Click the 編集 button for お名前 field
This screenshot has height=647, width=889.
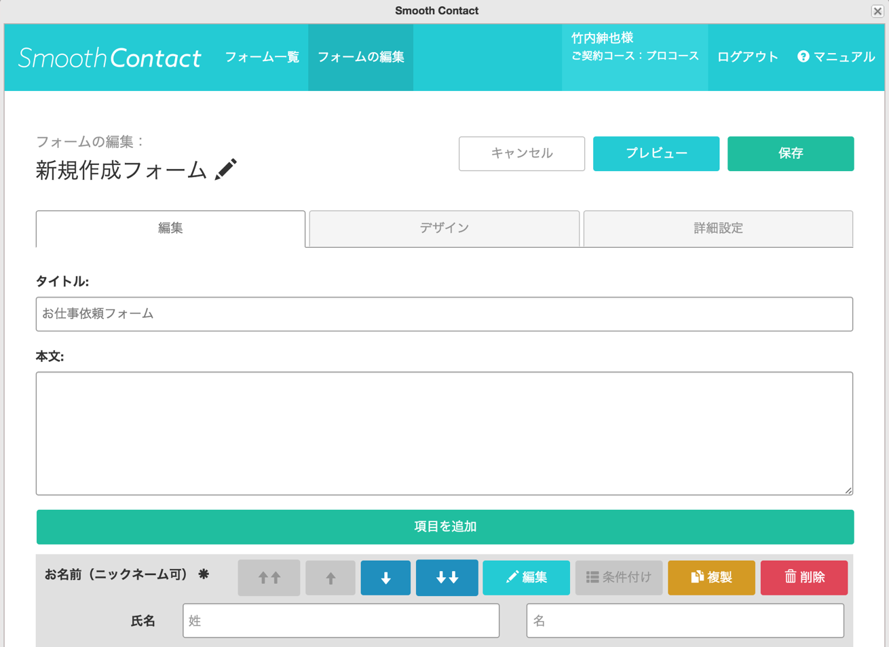526,578
